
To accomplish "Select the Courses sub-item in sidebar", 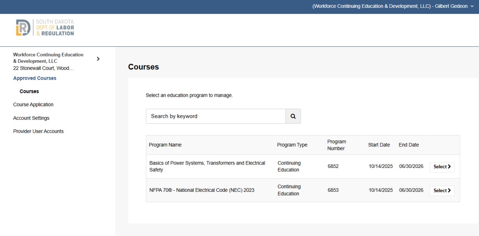I will click(29, 91).
